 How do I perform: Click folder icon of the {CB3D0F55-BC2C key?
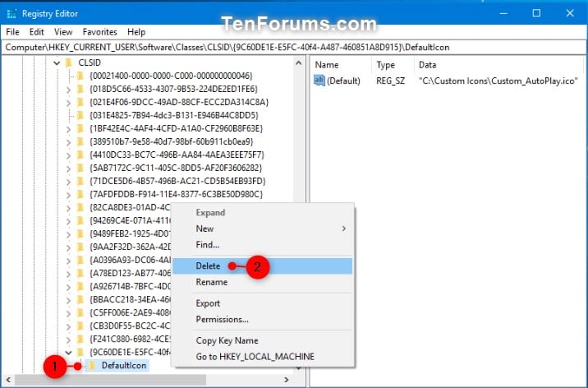80,326
